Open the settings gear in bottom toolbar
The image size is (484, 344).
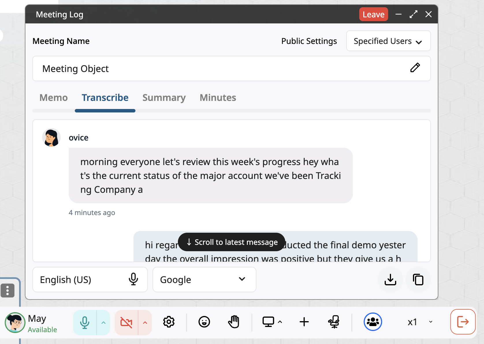[169, 322]
